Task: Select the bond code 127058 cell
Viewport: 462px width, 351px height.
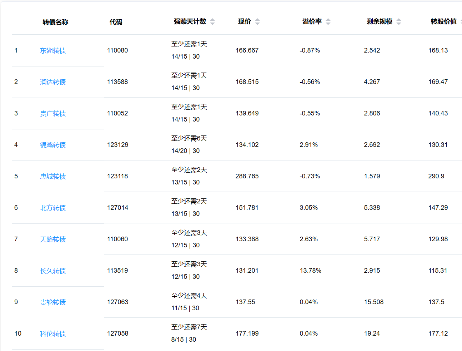Action: 117,333
